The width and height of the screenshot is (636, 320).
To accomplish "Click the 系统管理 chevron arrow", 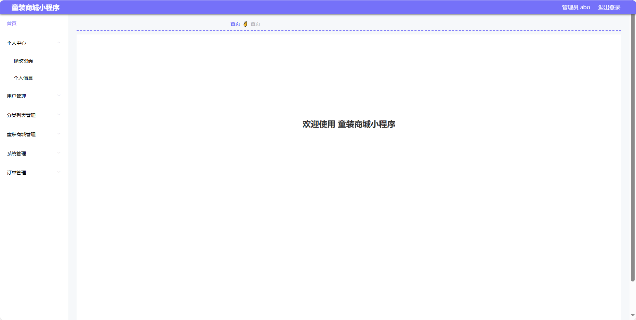I will click(x=59, y=153).
